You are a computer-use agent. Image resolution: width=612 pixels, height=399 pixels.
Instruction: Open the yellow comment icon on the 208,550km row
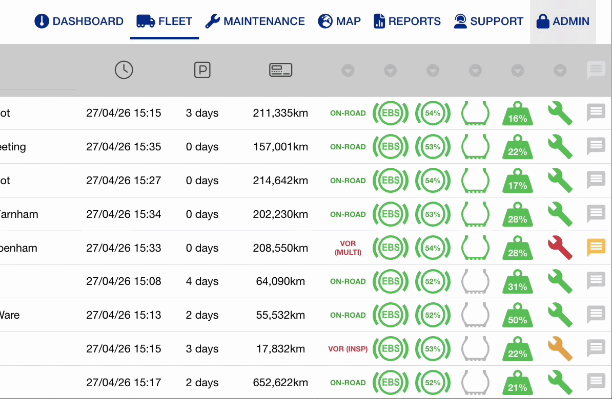click(596, 248)
